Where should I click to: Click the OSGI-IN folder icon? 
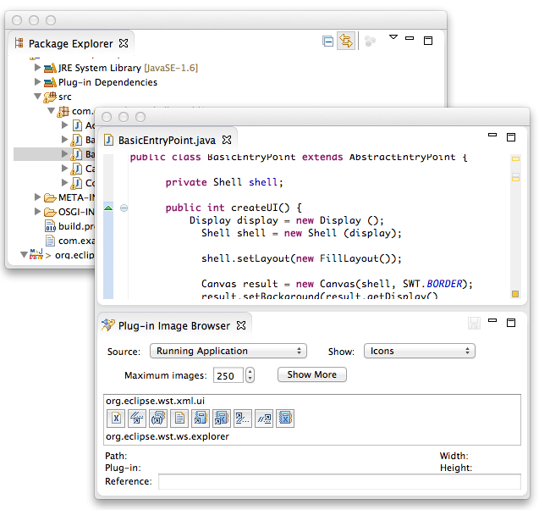pos(50,212)
